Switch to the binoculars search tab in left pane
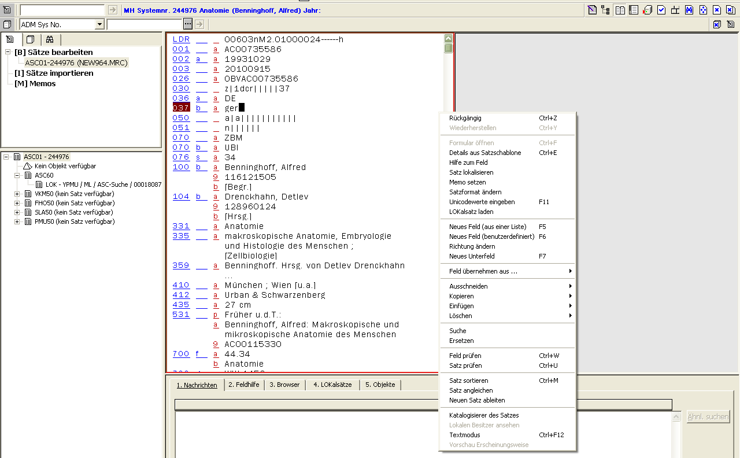740x458 pixels. point(50,39)
